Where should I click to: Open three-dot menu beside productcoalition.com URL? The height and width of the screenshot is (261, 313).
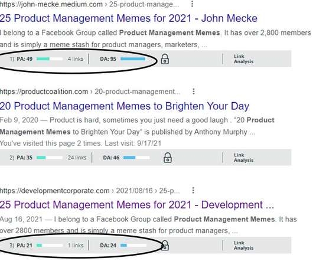click(194, 92)
